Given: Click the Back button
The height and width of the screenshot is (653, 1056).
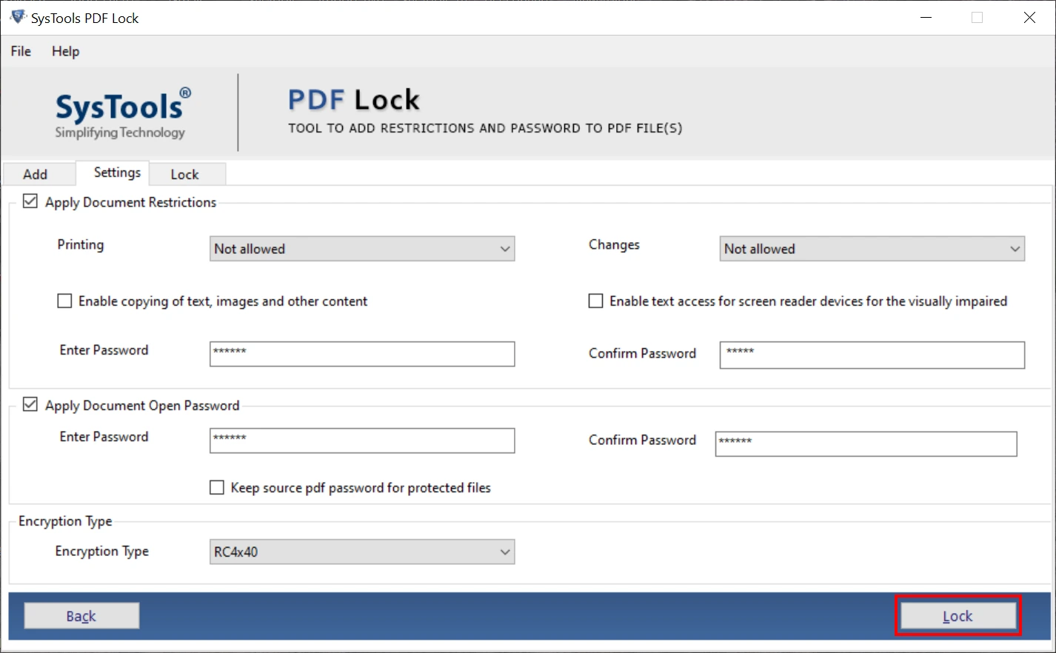Looking at the screenshot, I should pyautogui.click(x=81, y=616).
